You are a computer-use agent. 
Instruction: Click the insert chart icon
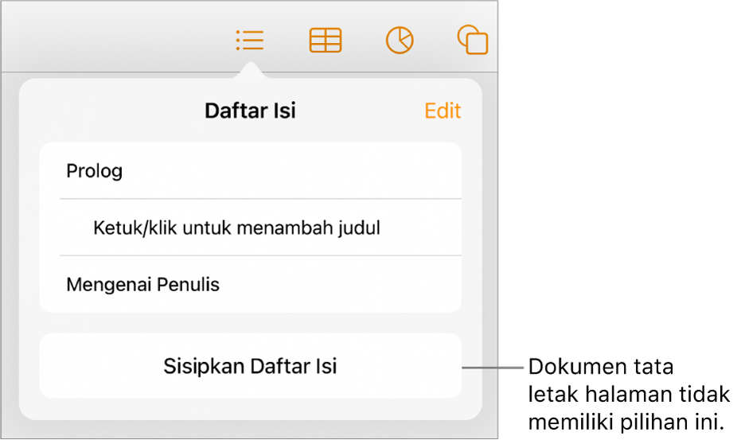(400, 41)
